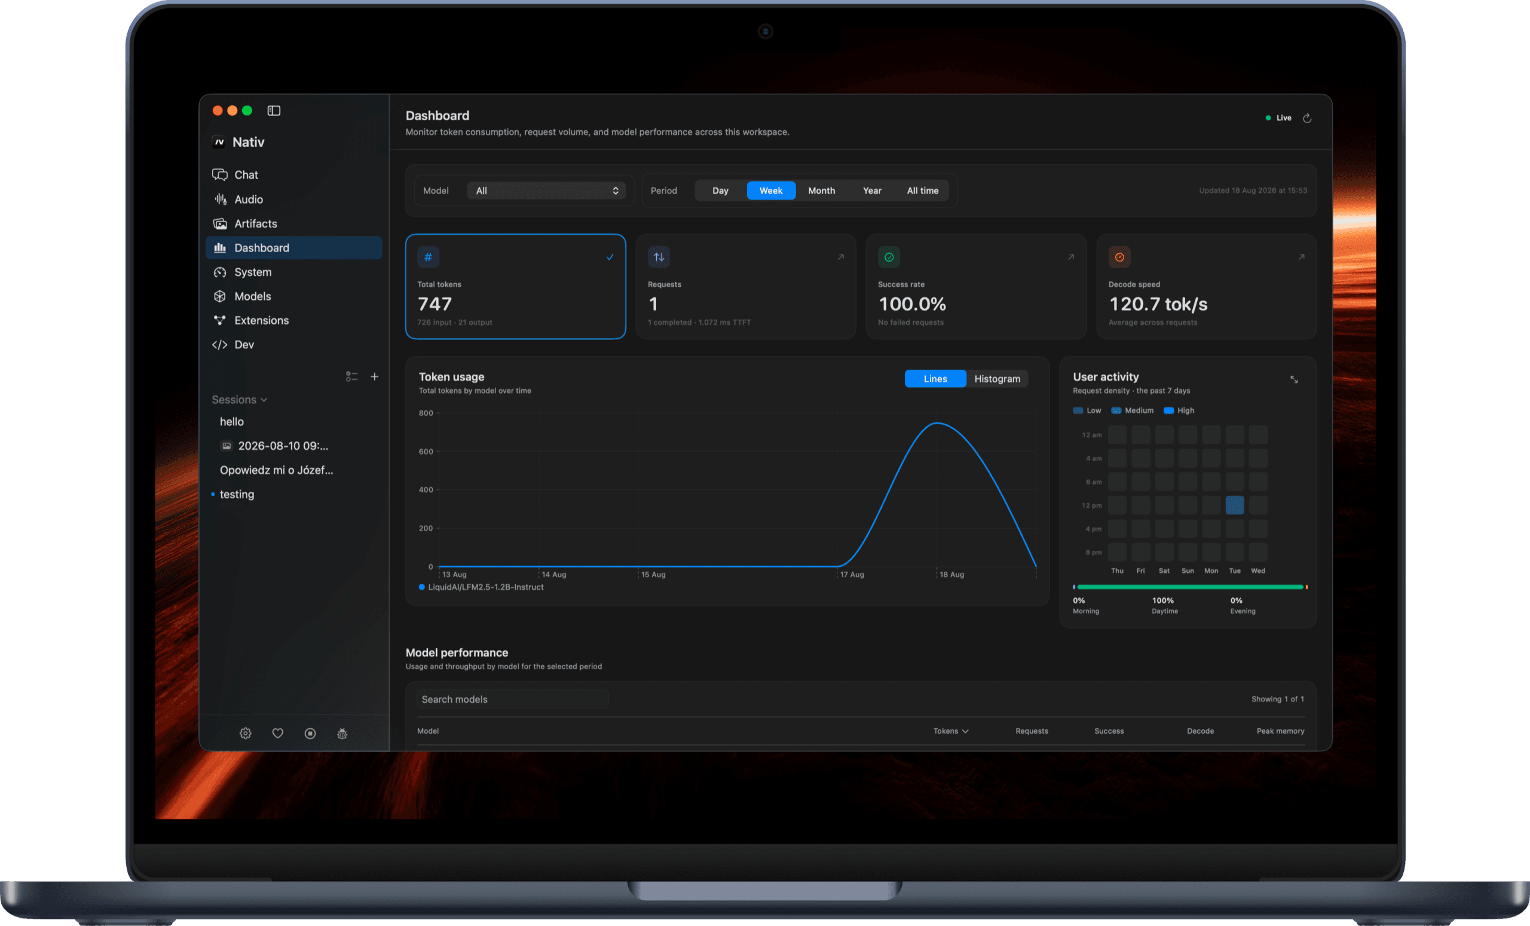This screenshot has height=926, width=1530.
Task: Toggle LiquidAI/LFM2.5-1.2B-Instruct legend series
Action: pyautogui.click(x=481, y=587)
